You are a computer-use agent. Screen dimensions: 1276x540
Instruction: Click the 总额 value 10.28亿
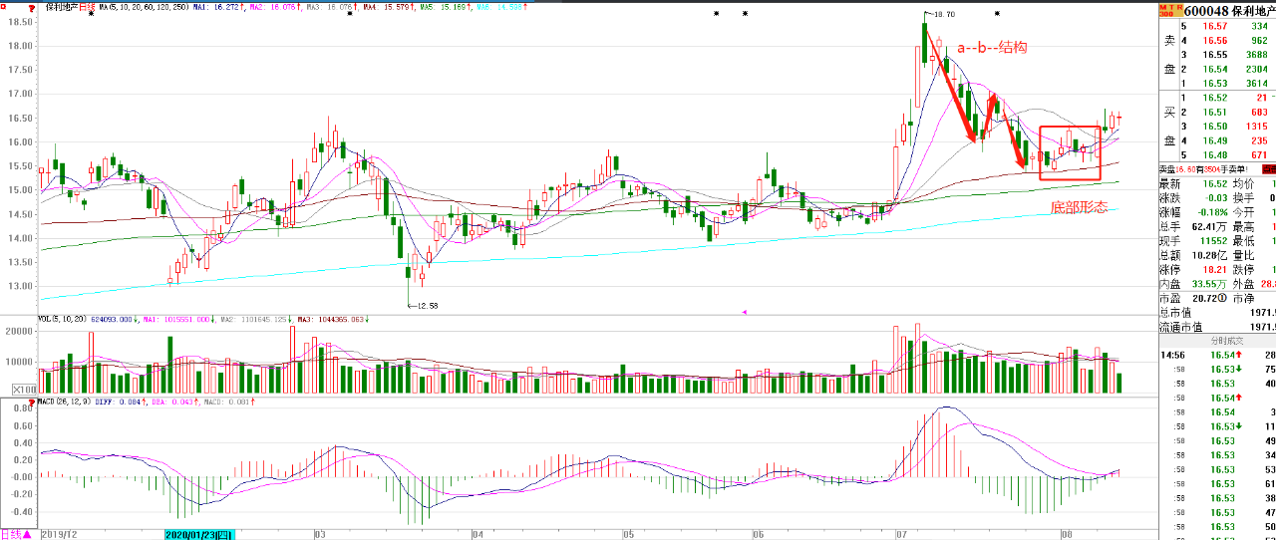pos(1207,256)
